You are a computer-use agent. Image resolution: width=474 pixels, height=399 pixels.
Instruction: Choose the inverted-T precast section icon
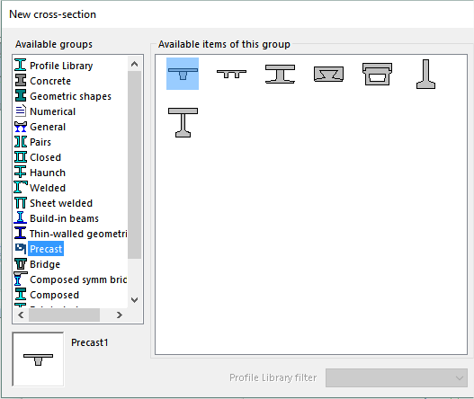point(425,74)
